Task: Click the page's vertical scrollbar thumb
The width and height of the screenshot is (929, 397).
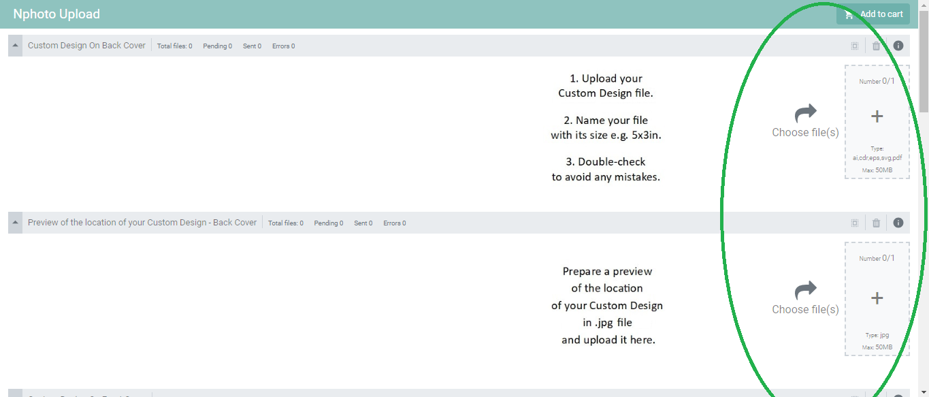Action: (x=924, y=61)
